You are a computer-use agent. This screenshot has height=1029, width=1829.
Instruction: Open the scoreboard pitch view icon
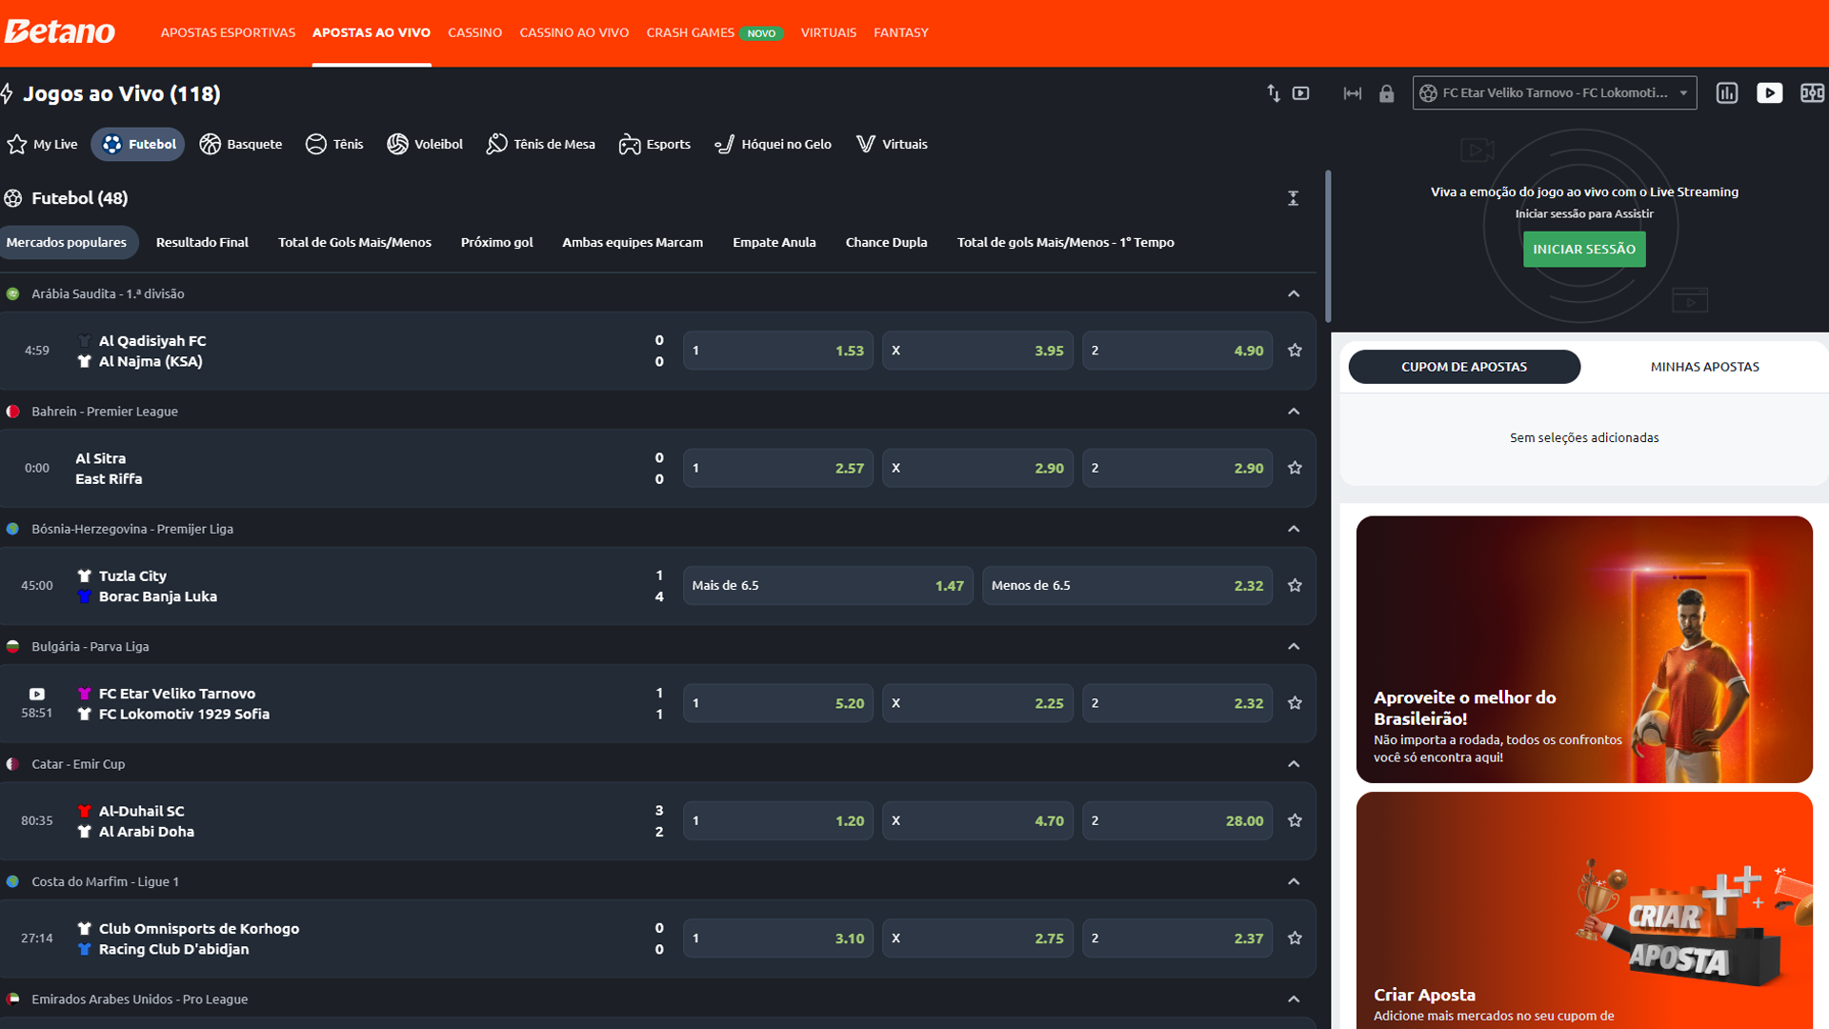1811,92
